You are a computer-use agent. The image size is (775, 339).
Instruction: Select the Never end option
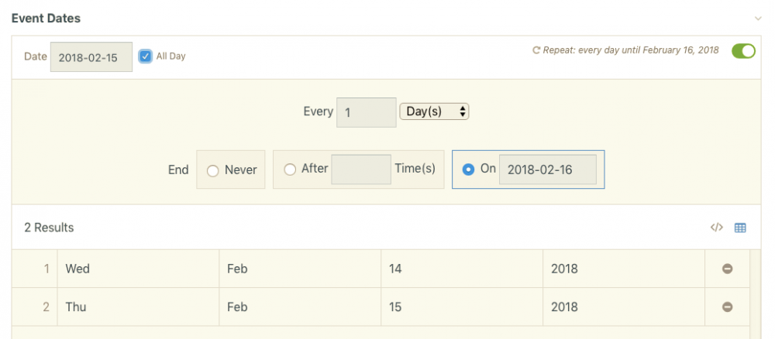[212, 170]
